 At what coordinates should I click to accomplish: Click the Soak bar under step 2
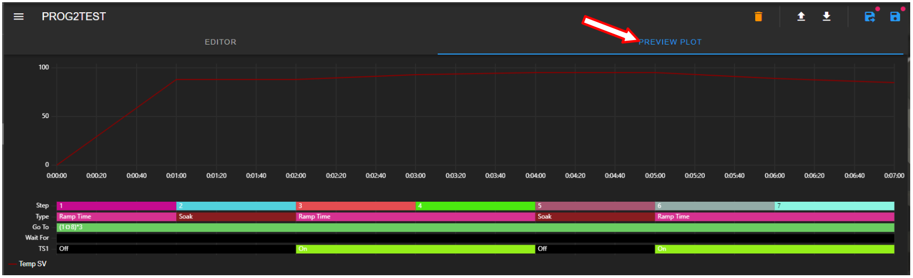(236, 217)
